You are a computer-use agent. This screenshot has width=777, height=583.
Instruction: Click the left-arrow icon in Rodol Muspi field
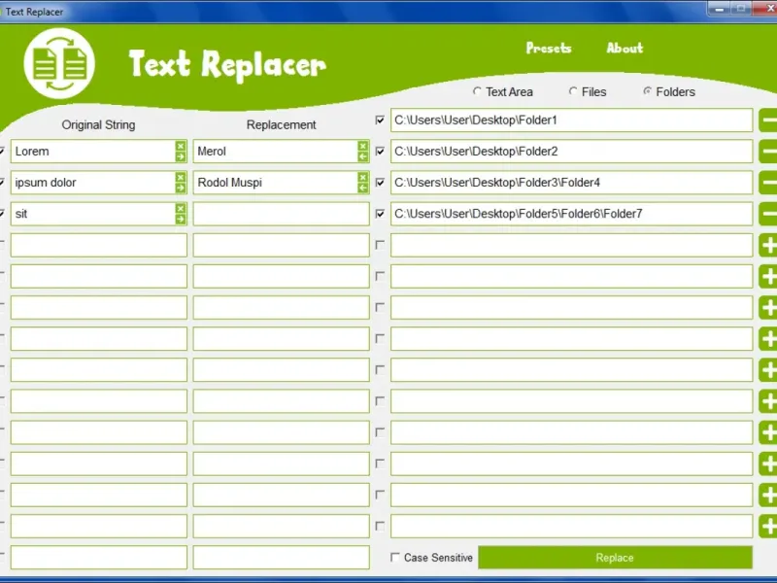pos(362,188)
